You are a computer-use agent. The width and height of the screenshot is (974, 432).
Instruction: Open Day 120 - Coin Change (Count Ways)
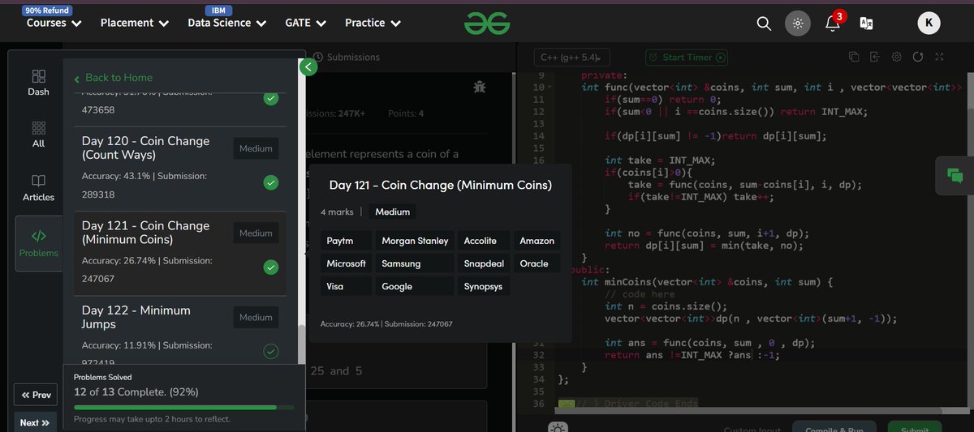(x=145, y=148)
